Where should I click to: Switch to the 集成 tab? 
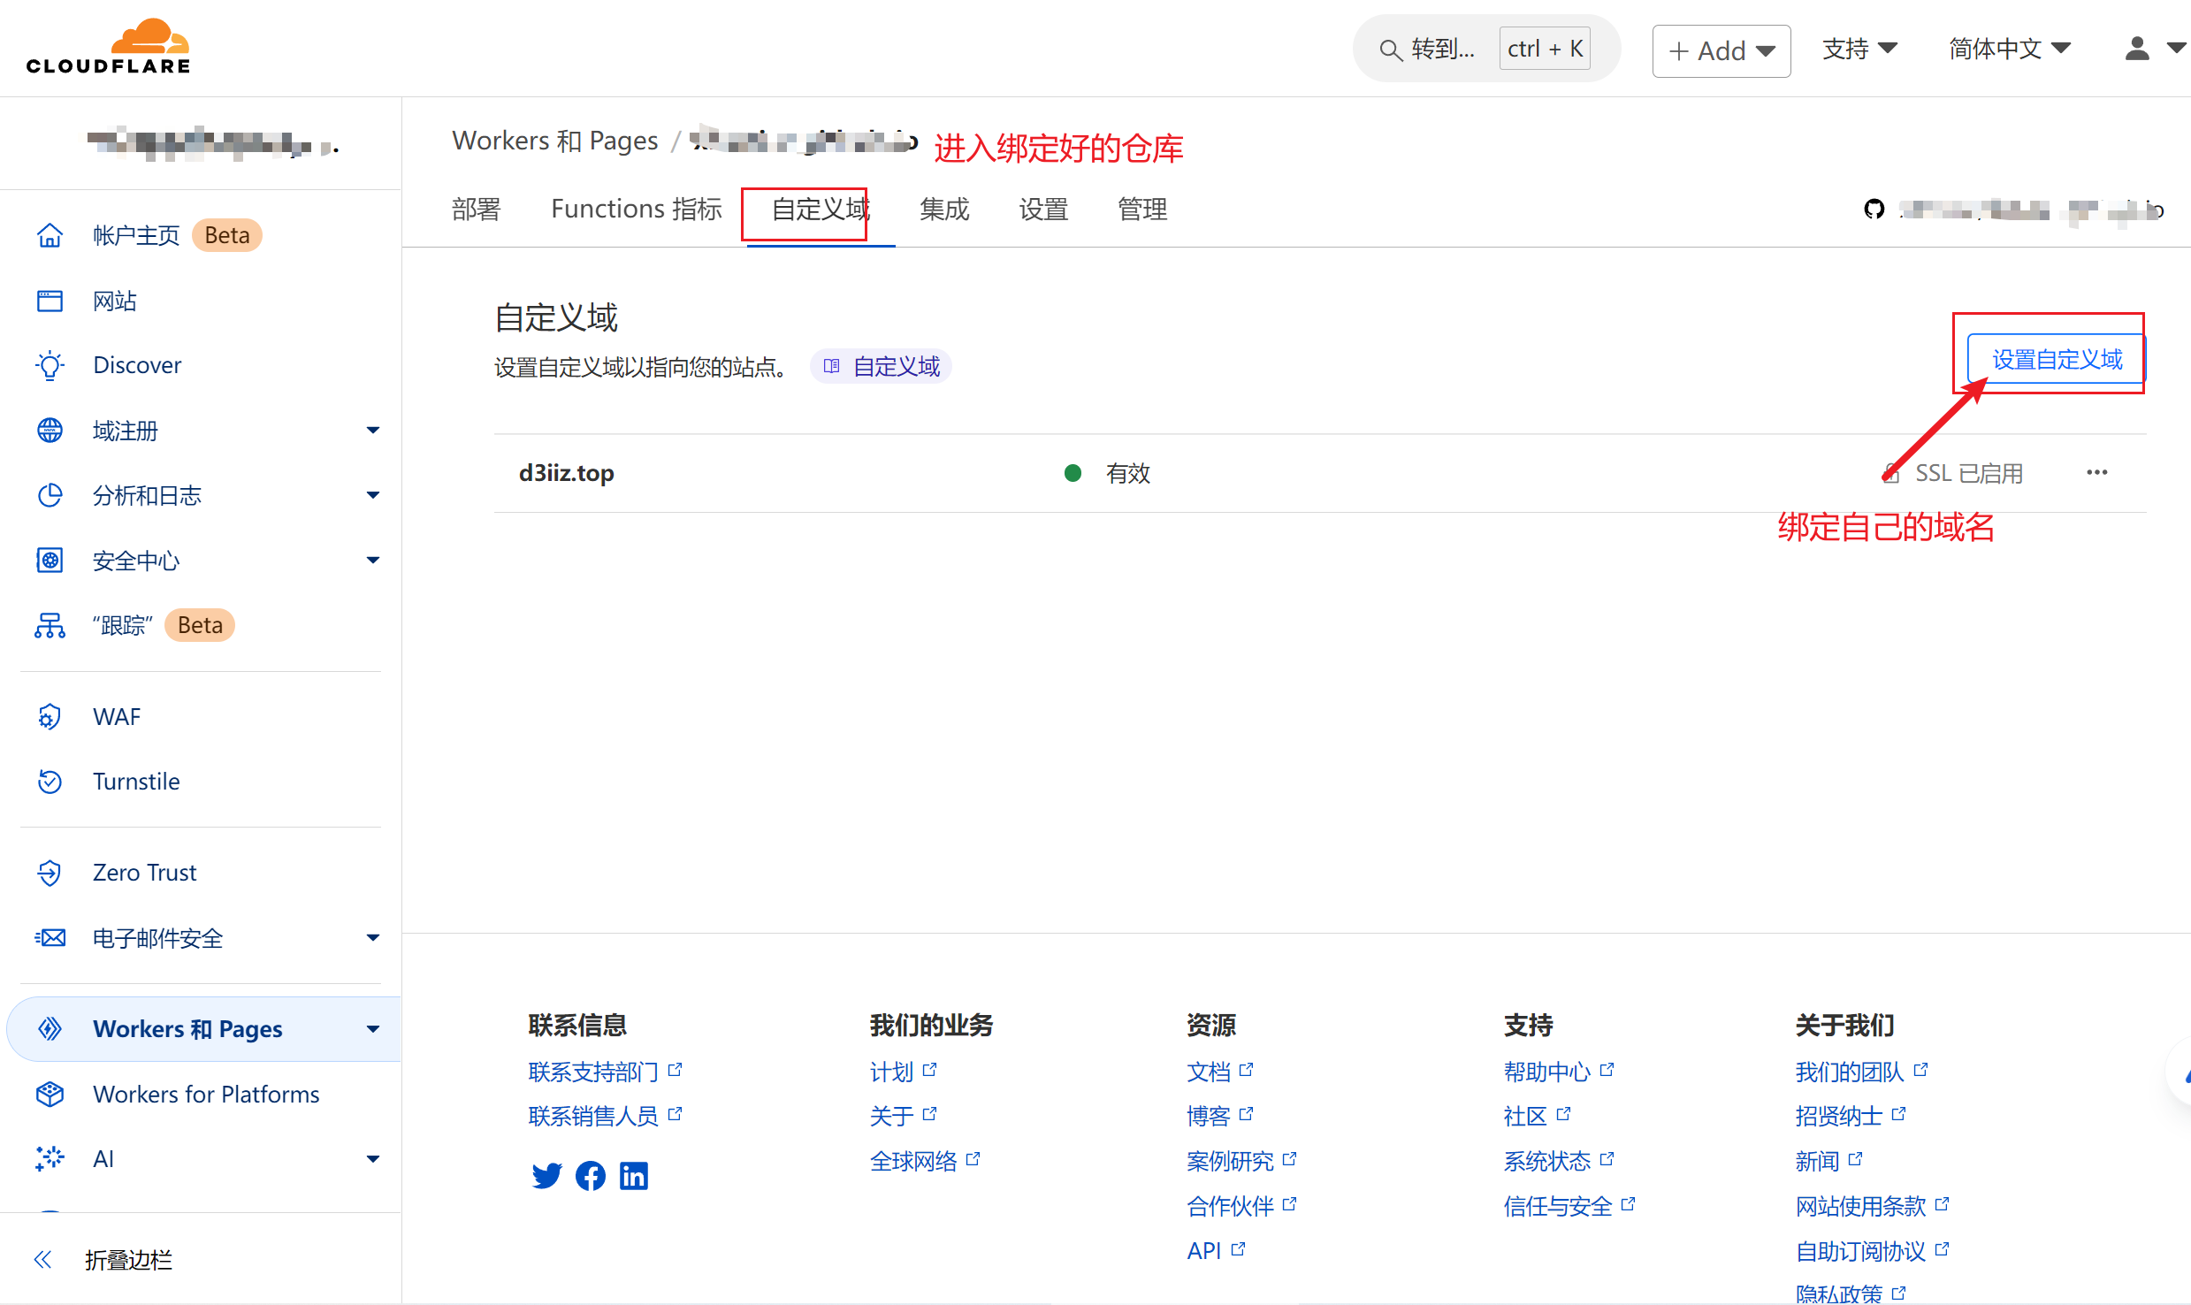click(943, 210)
